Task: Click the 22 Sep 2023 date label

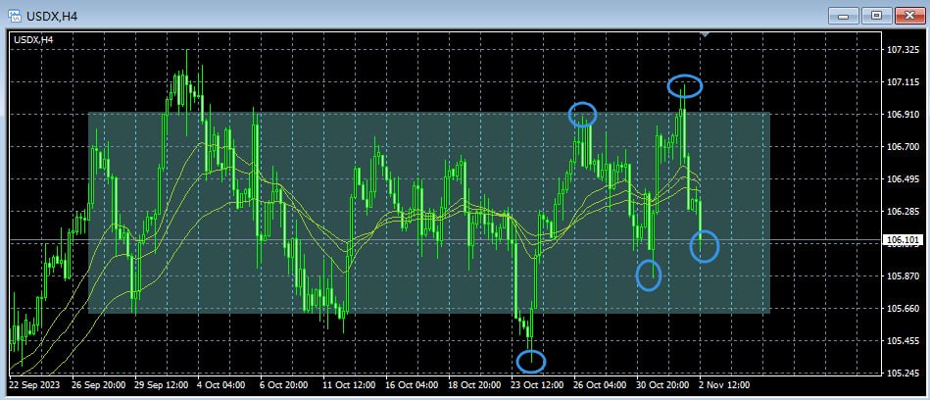Action: [x=34, y=385]
